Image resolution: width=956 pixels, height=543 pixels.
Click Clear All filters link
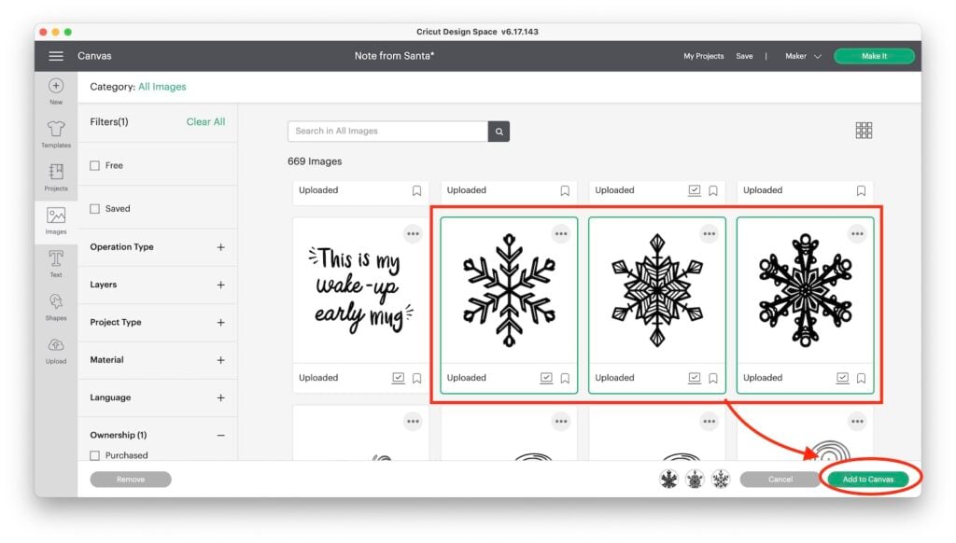click(205, 122)
